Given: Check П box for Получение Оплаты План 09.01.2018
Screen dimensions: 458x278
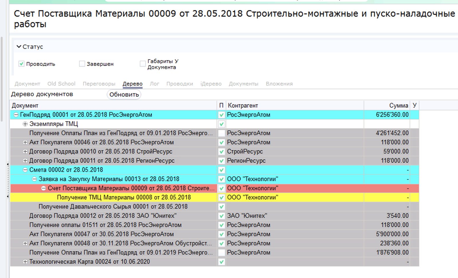Looking at the screenshot, I should [221, 133].
